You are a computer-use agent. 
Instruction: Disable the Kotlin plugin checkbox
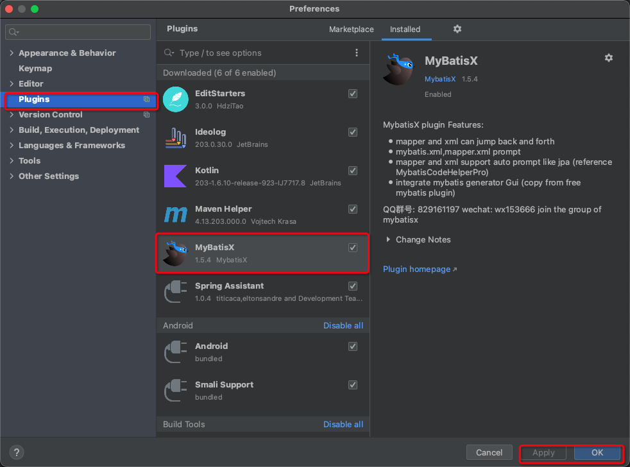[353, 171]
